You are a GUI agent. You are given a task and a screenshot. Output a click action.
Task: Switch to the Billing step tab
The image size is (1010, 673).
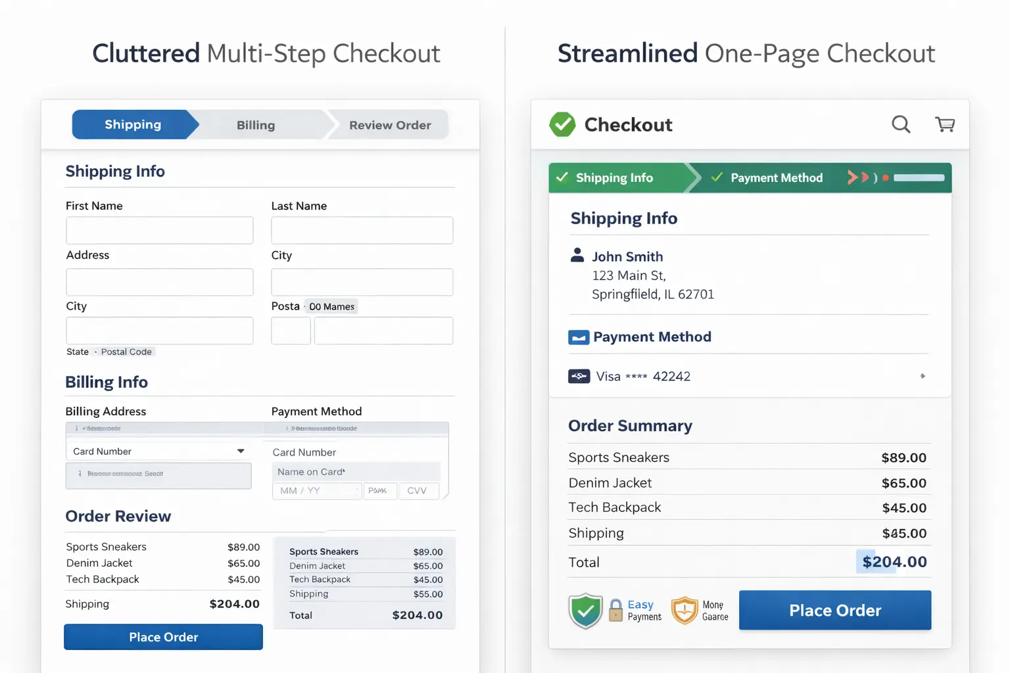click(x=255, y=125)
